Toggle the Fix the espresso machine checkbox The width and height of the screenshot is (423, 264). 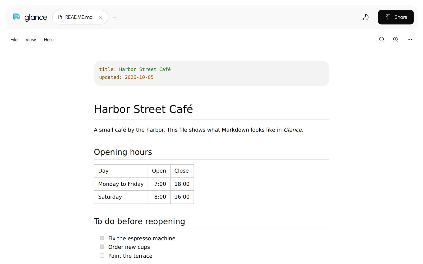pos(102,238)
